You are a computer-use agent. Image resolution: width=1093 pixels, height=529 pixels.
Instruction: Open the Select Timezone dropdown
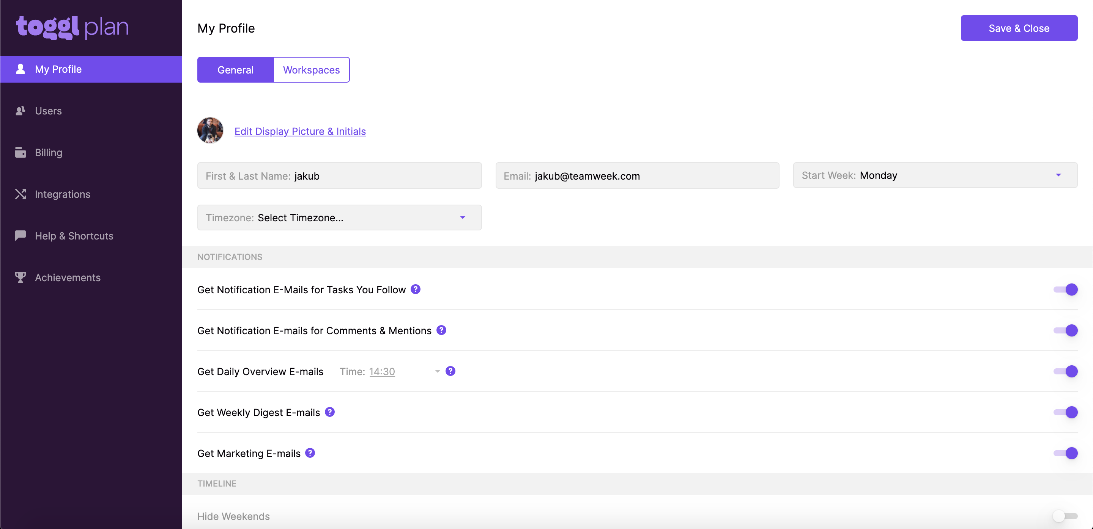coord(462,217)
